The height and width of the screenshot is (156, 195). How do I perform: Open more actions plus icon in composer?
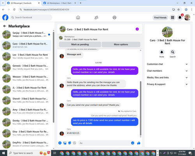60,143
